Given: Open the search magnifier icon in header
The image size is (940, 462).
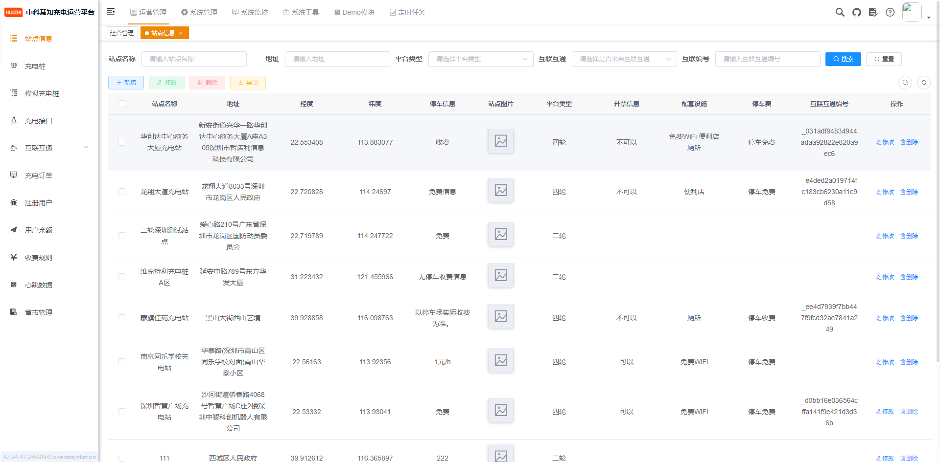Looking at the screenshot, I should 840,12.
